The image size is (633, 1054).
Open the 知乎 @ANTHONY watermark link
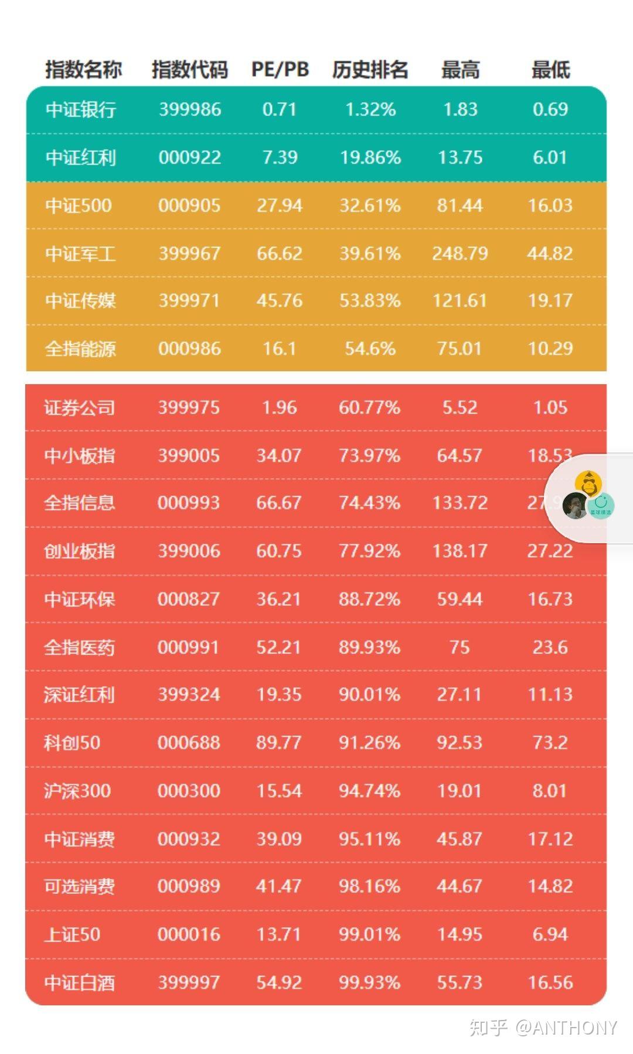(543, 1027)
